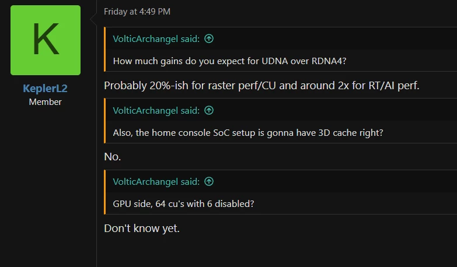Open KeplerL2's green K avatar
Viewport: 457px width, 267px height.
[46, 40]
